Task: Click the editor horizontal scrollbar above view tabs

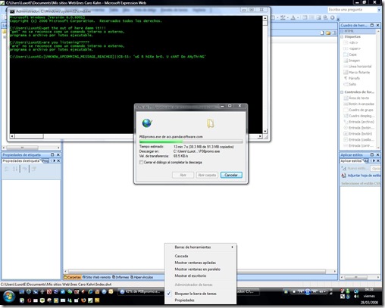Action: click(201, 272)
